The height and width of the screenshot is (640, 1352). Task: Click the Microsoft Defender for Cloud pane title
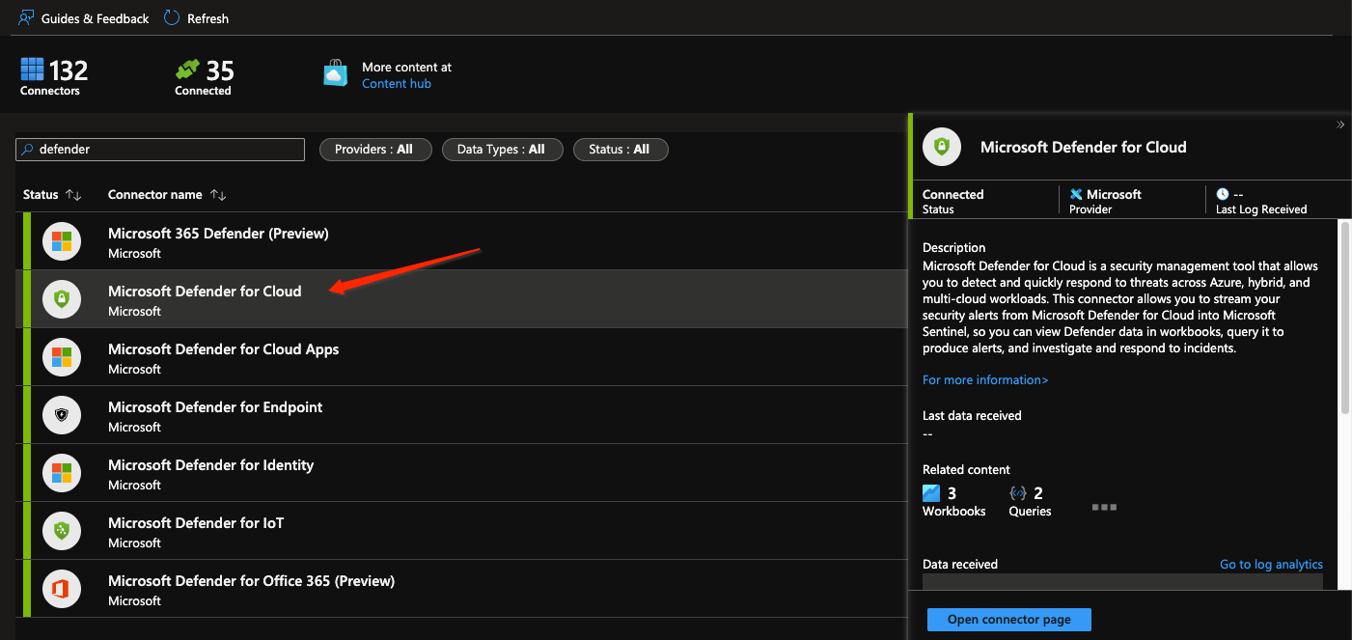coord(1084,148)
